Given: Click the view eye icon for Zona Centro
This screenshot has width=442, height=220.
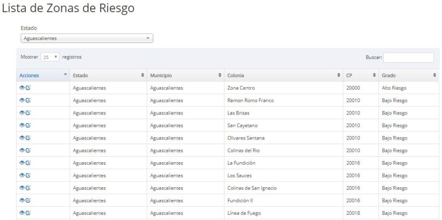Looking at the screenshot, I should coord(22,88).
